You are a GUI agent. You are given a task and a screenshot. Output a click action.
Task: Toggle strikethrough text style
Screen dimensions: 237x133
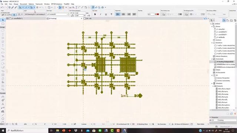(111, 14)
